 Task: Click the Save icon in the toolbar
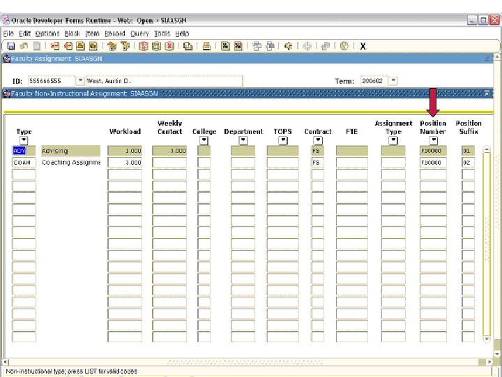[x=10, y=46]
